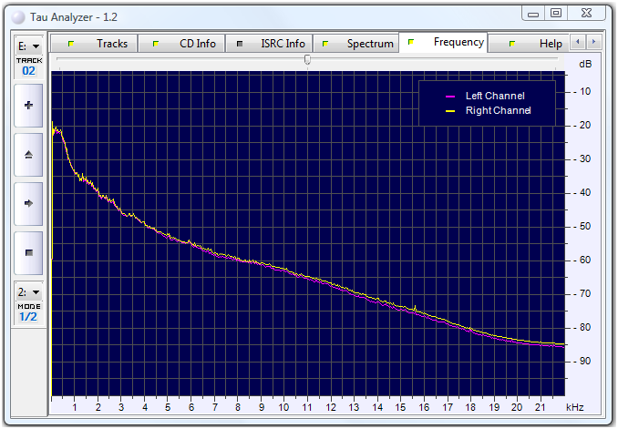Expand the mode dropdown showing 2:
618x429 pixels.
(x=28, y=292)
